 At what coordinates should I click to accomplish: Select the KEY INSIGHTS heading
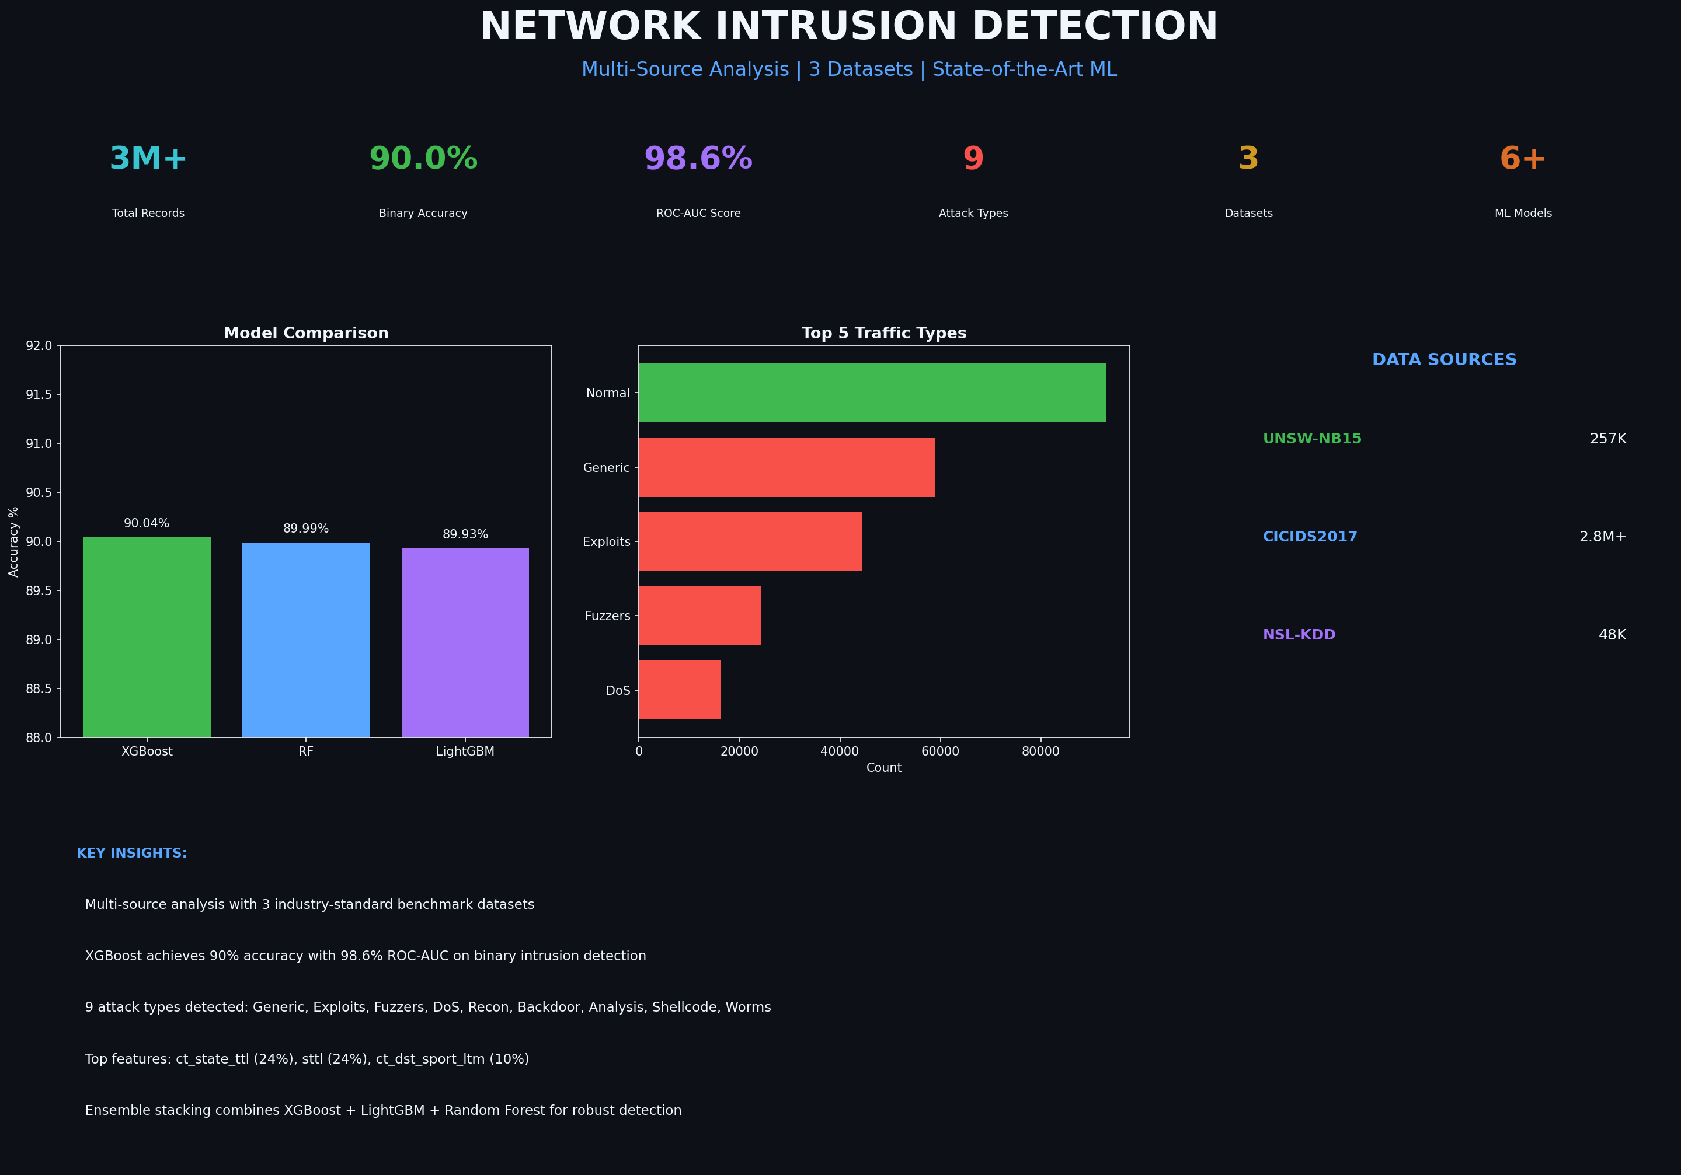(131, 852)
